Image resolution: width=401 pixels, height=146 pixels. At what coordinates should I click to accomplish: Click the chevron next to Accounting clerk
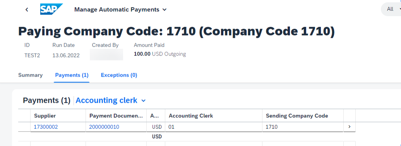point(144,101)
